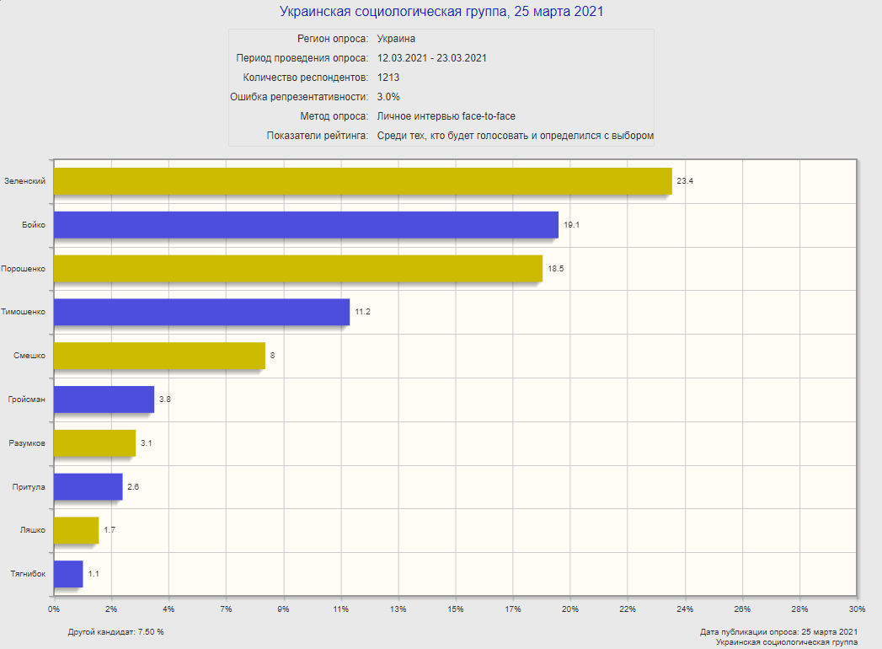Viewport: 882px width, 649px height.
Task: Click the chart title "Украинская социологическая группа"
Action: [441, 12]
